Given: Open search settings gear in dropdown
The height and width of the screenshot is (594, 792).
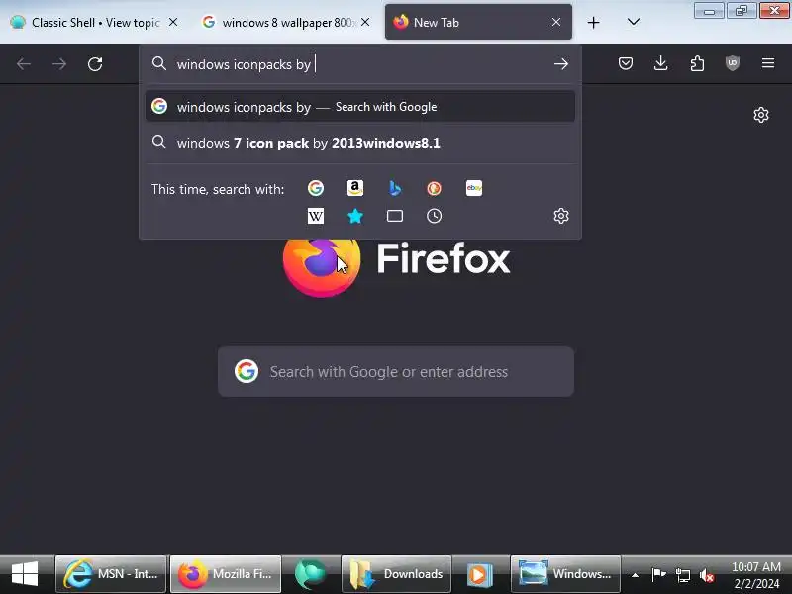Looking at the screenshot, I should [561, 216].
